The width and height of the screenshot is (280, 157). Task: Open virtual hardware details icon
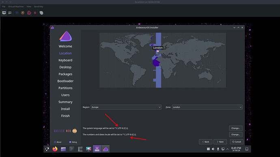click(x=10, y=13)
